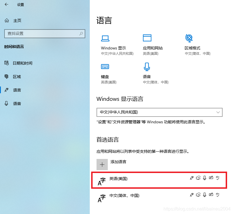Open 语音 in the sidebar

coord(17,104)
